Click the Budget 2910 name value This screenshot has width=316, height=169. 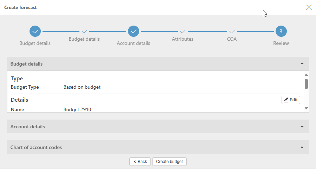(x=77, y=109)
